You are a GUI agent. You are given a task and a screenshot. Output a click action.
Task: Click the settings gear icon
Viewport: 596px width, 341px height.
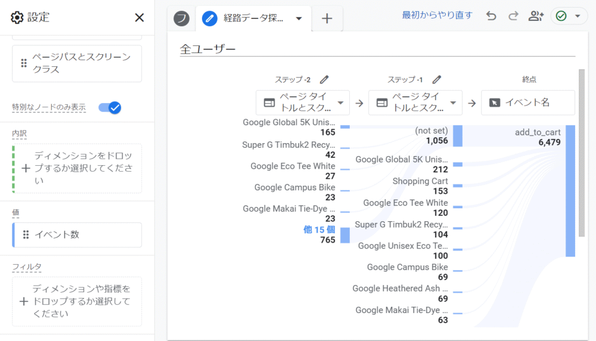[x=17, y=17]
